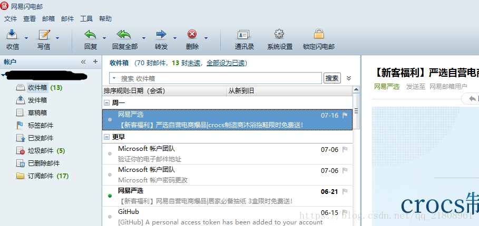Open the dropdown arrow next to 回复全部
The image size is (479, 226).
pyautogui.click(x=143, y=38)
